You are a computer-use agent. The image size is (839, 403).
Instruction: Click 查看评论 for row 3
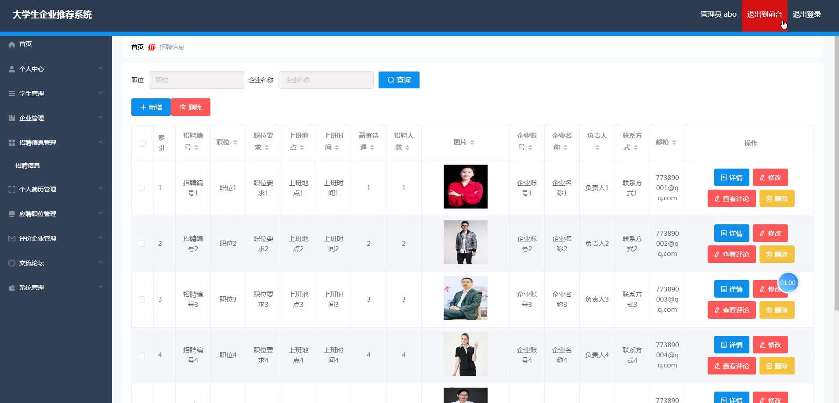732,310
